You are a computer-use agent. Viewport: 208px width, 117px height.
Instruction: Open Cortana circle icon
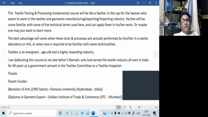(60, 113)
